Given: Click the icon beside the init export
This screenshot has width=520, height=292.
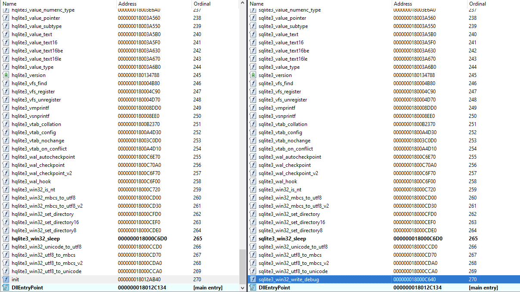Looking at the screenshot, I should click(x=6, y=280).
